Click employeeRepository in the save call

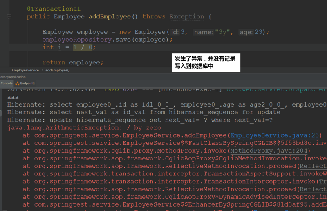[x=77, y=40]
